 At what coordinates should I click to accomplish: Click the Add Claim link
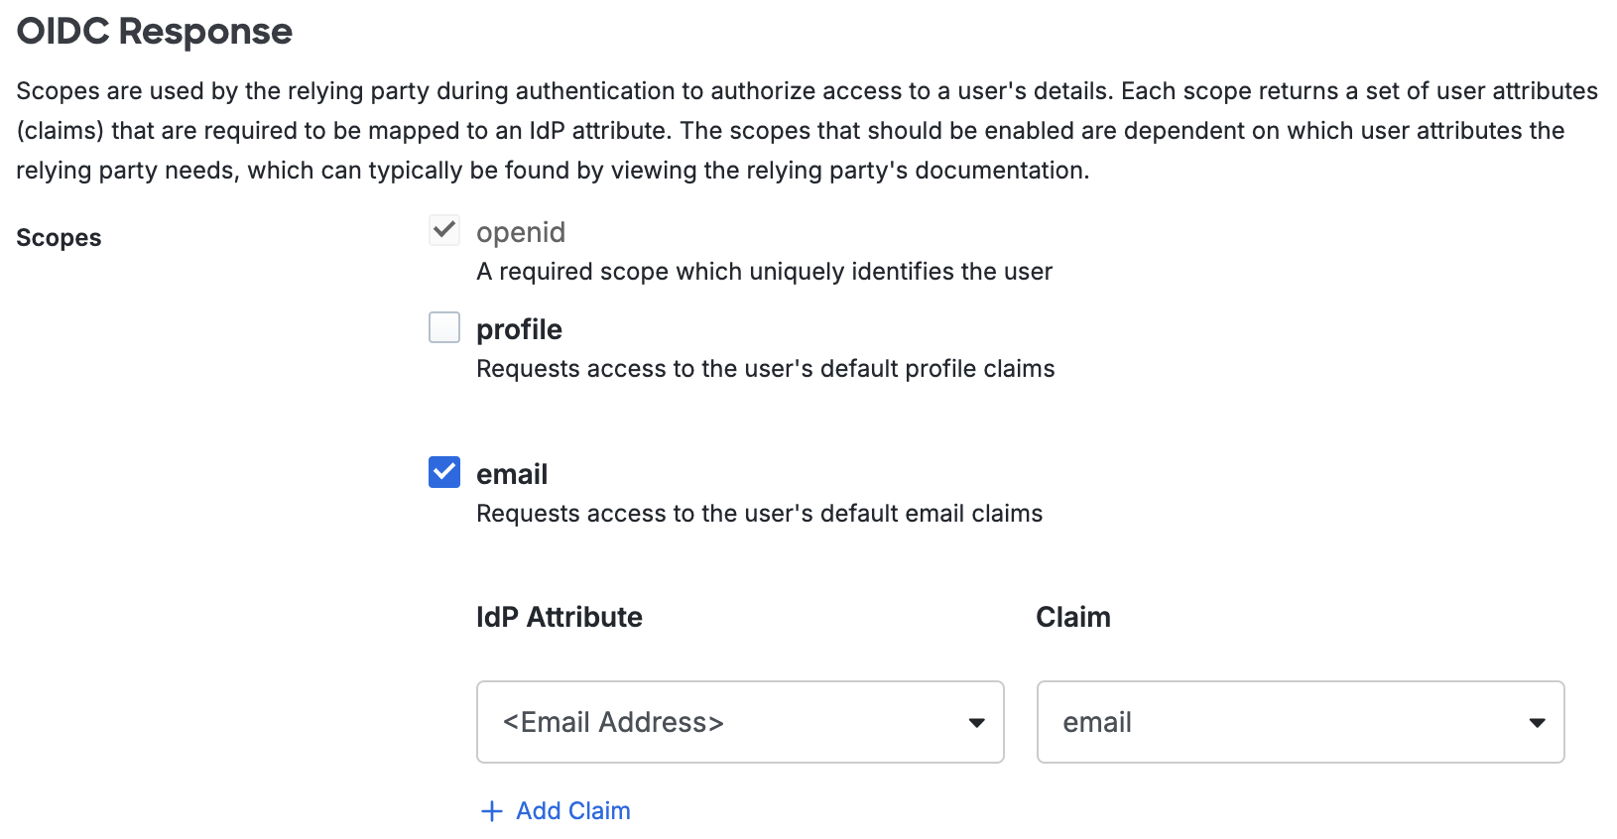point(572,811)
